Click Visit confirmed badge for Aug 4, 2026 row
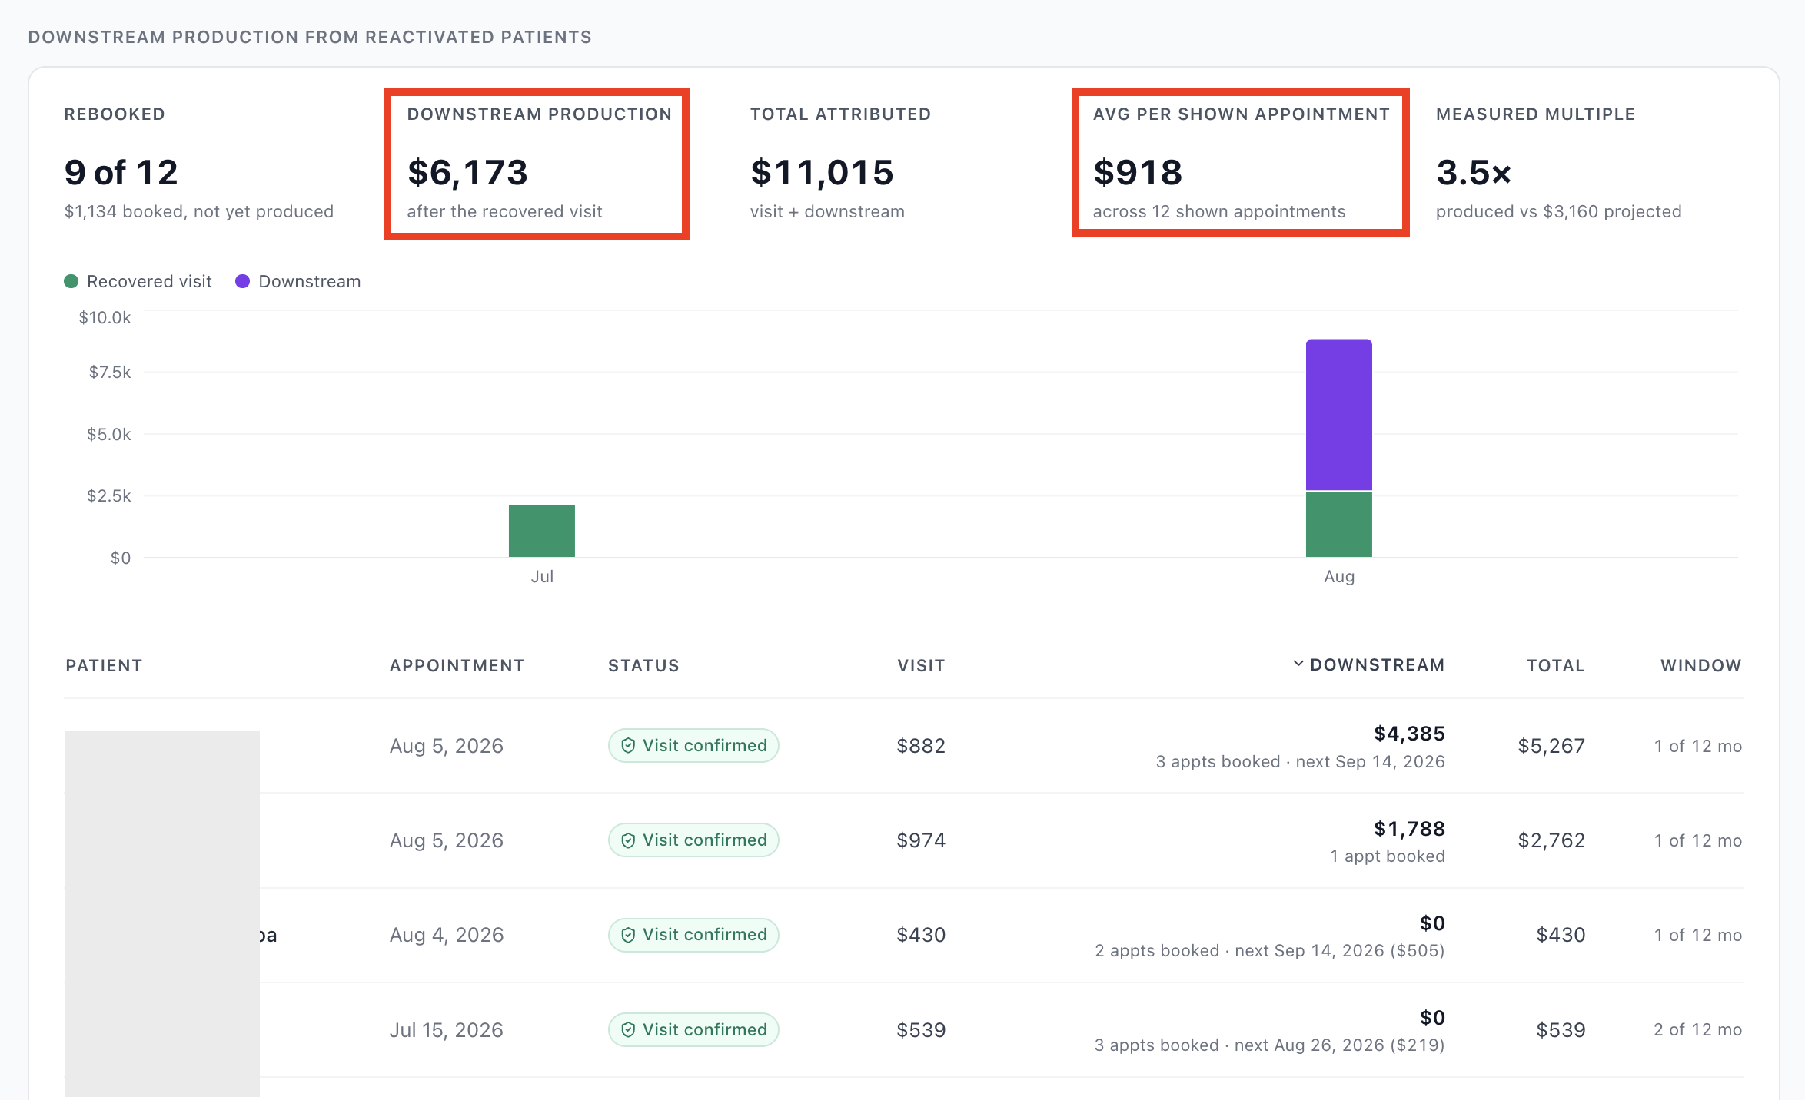Viewport: 1805px width, 1100px height. pos(693,935)
